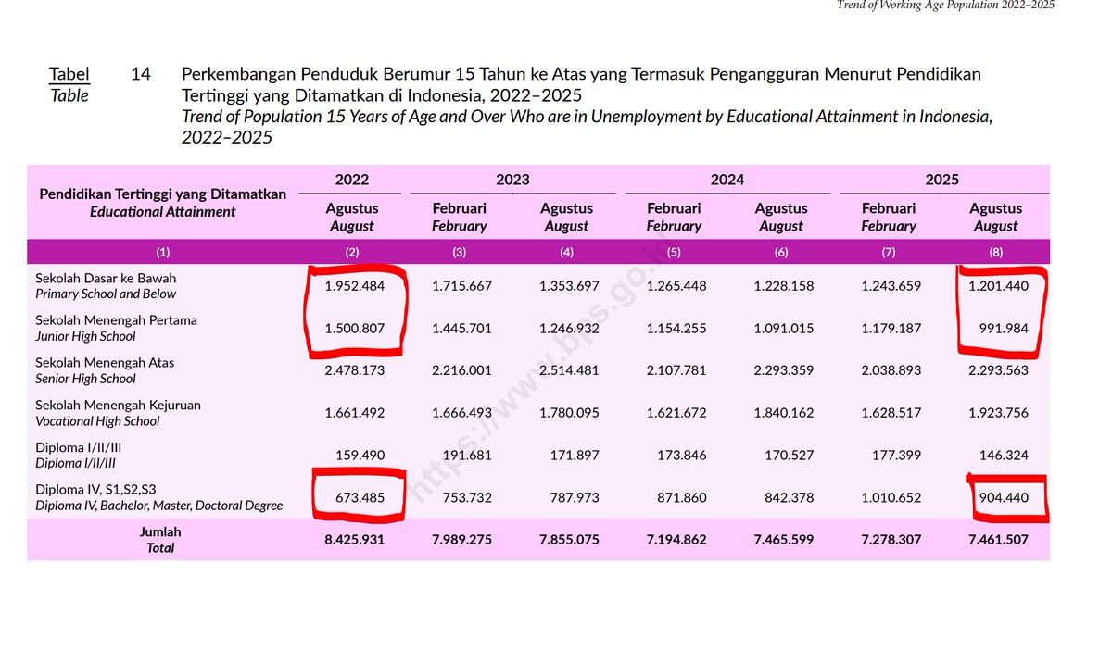Click the Junior High value '1.091.015'
The image size is (1112, 650).
[x=784, y=328]
